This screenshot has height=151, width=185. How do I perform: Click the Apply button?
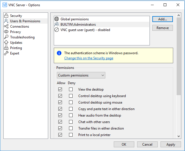point(171,145)
